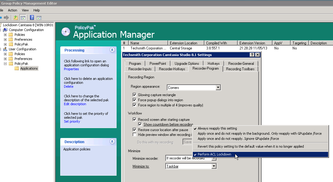Click the Set priority link
The height and width of the screenshot is (182, 333).
click(72, 121)
